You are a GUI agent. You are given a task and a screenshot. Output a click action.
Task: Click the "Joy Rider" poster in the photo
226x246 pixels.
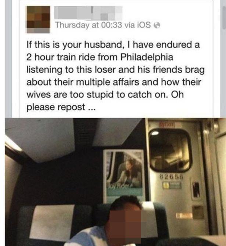[124, 175]
